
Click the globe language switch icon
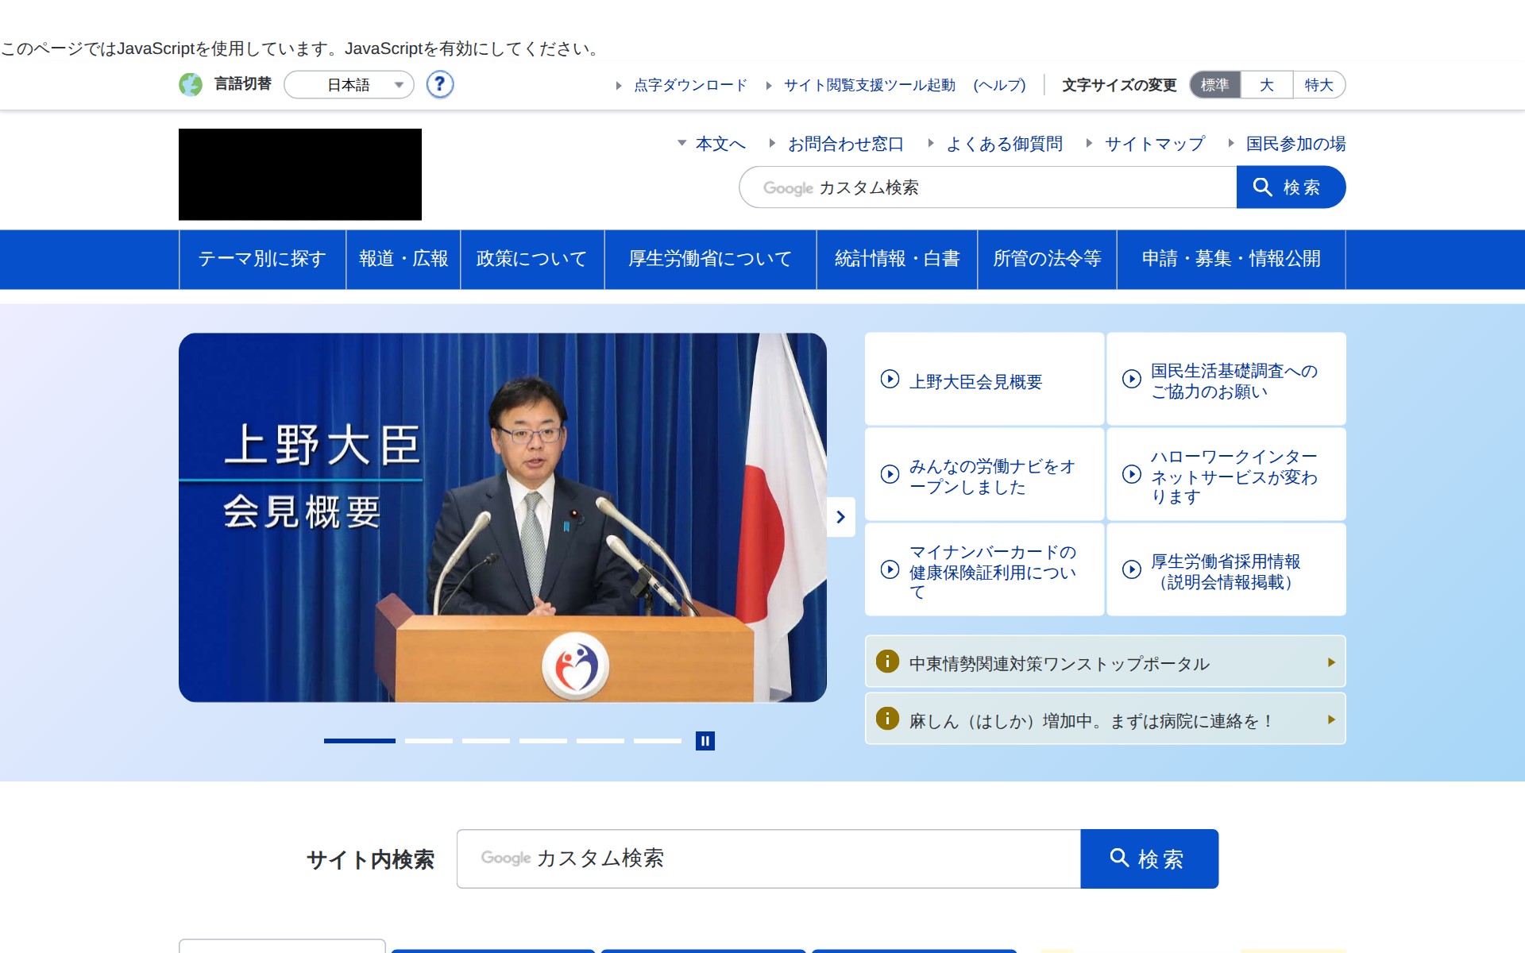click(x=191, y=85)
